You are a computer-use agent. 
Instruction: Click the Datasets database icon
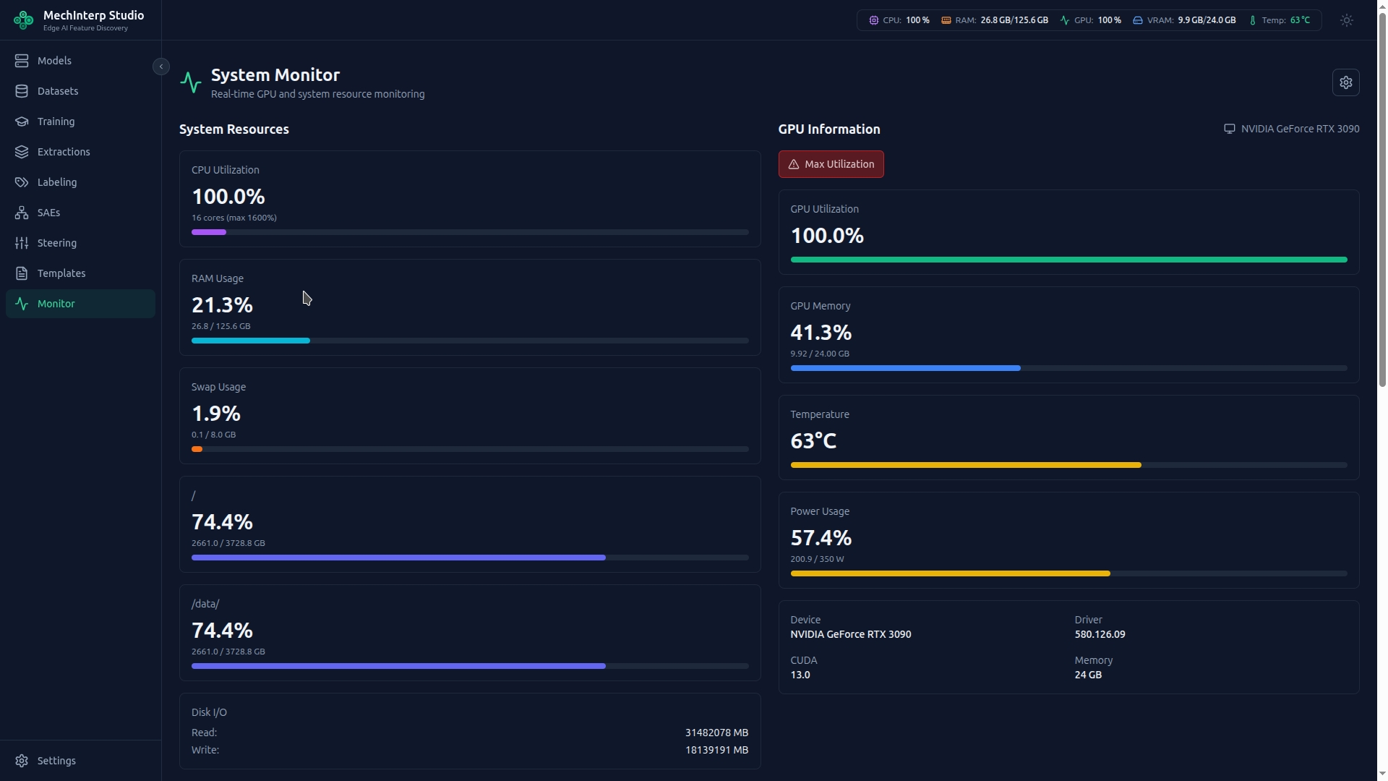click(22, 91)
